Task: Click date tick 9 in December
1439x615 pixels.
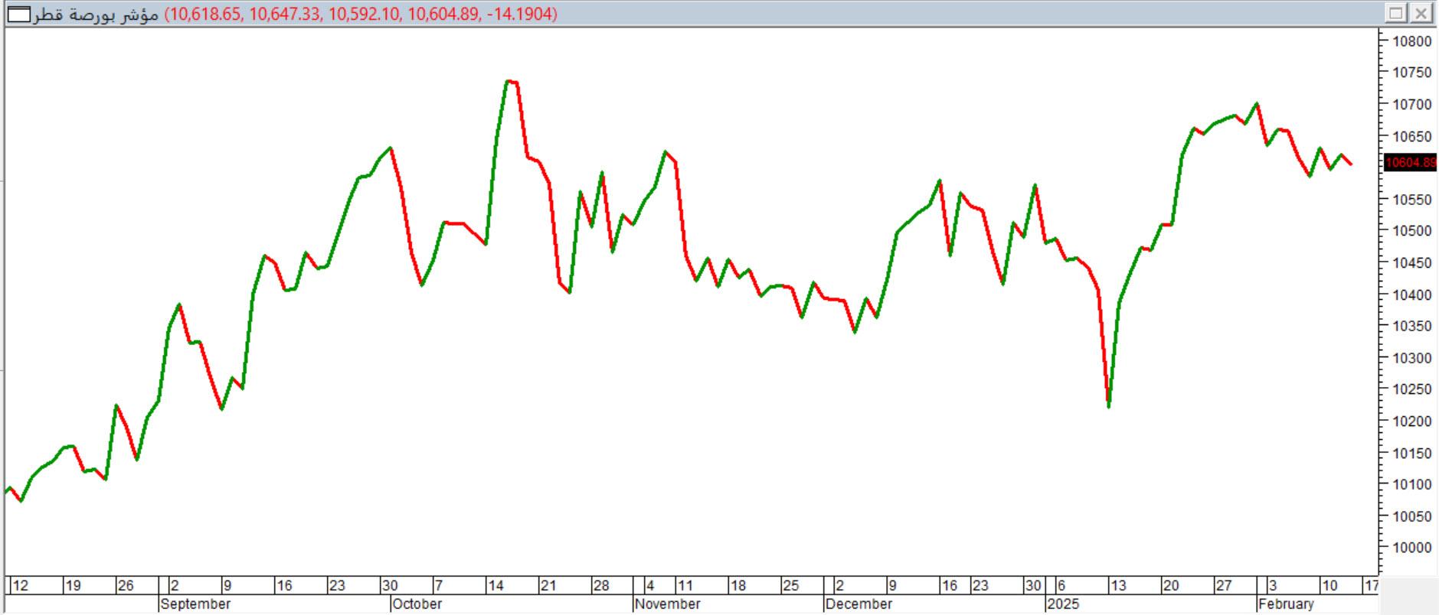Action: click(892, 586)
